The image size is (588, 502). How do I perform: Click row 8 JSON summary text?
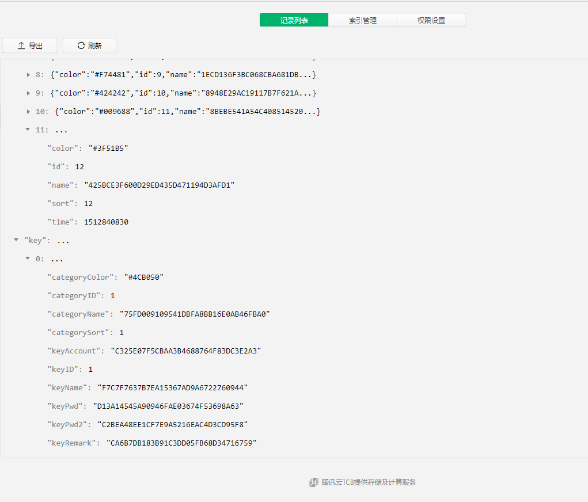pyautogui.click(x=183, y=75)
